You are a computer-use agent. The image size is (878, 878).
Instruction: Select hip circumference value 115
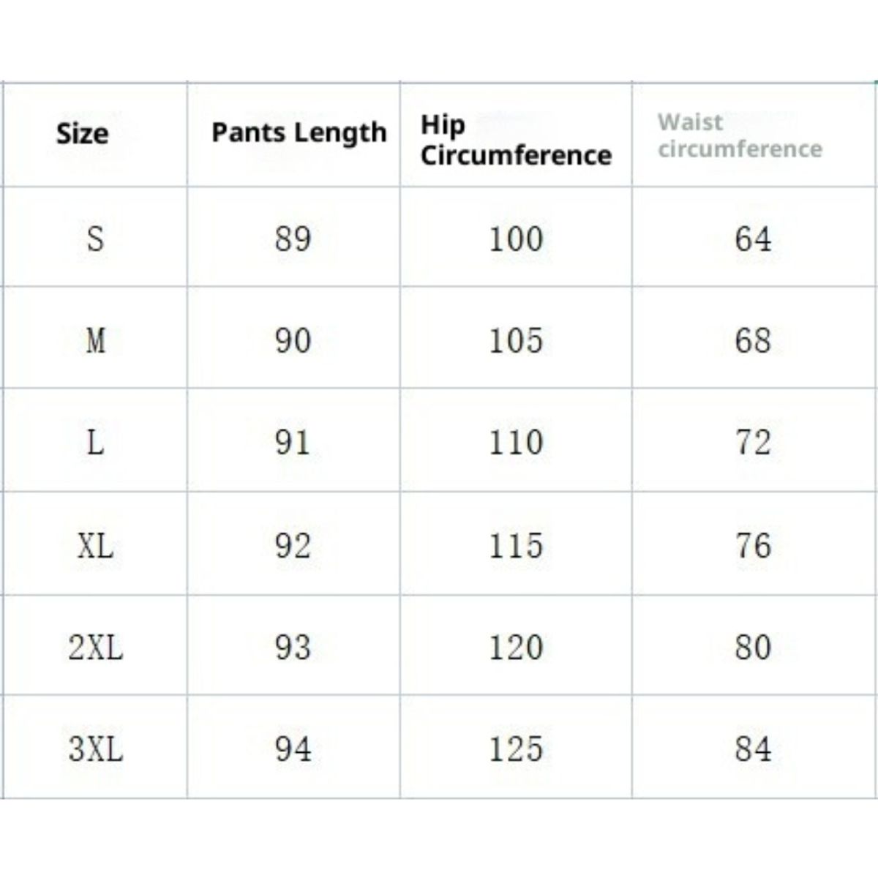coord(516,545)
